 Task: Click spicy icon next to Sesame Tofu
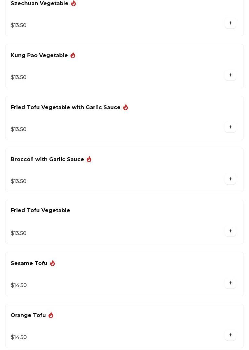52,263
